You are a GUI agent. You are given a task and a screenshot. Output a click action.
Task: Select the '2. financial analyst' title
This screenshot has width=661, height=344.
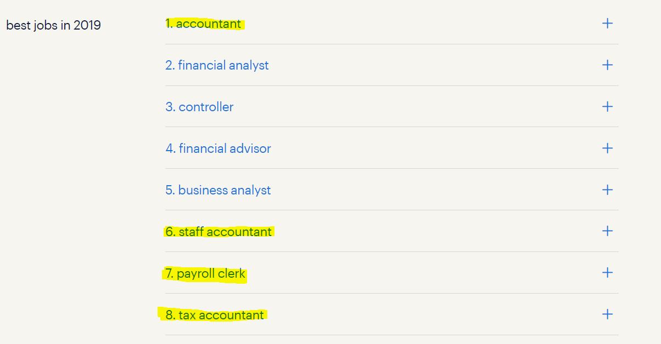coord(217,66)
